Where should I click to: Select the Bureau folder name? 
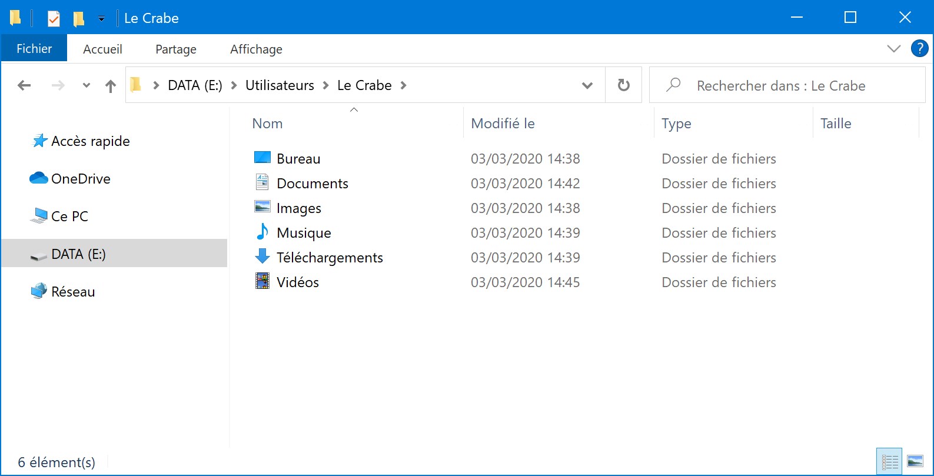pyautogui.click(x=298, y=159)
